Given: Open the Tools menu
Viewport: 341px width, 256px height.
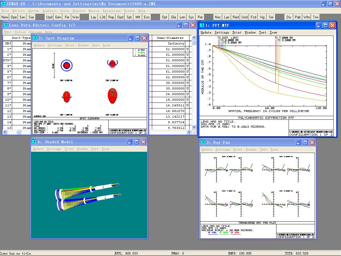Looking at the screenshot, I should [65, 11].
